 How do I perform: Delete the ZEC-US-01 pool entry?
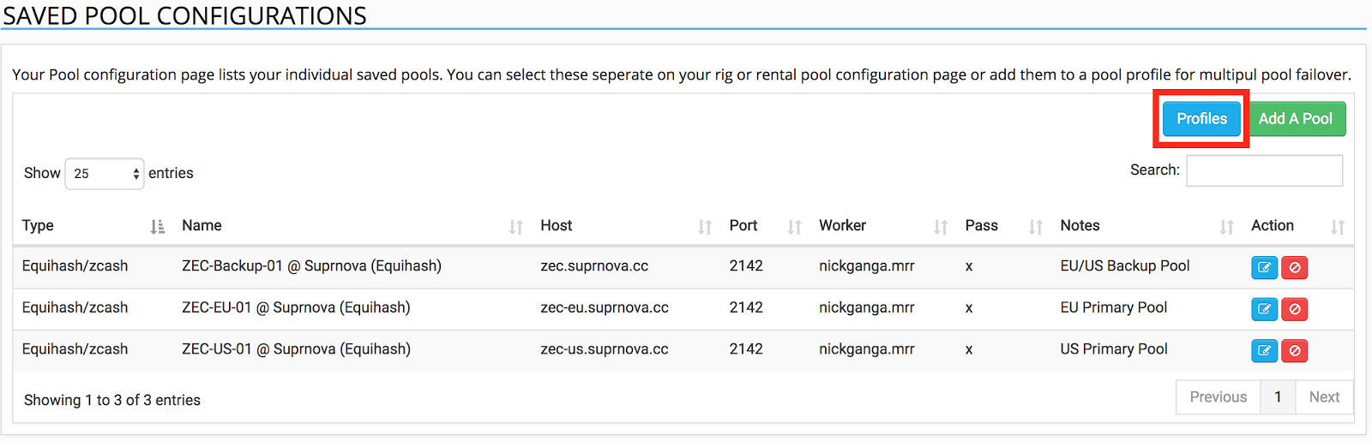[x=1295, y=350]
